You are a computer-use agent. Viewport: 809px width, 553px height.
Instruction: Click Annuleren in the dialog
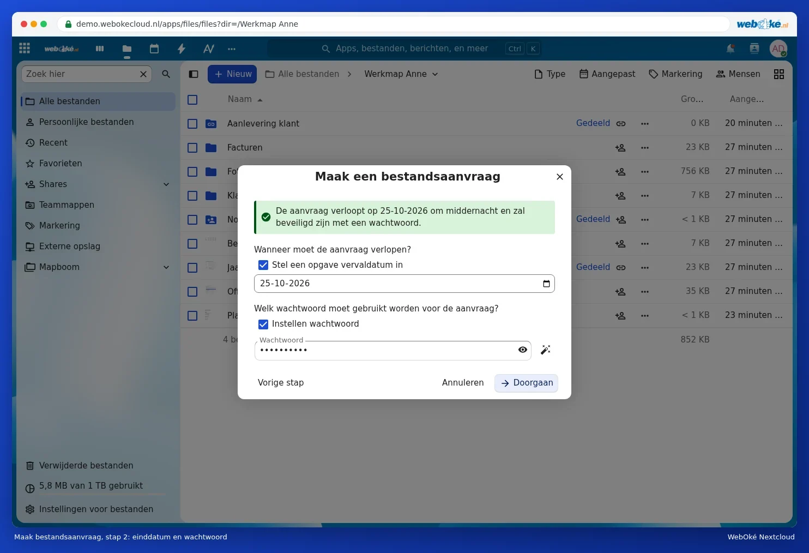coord(463,383)
